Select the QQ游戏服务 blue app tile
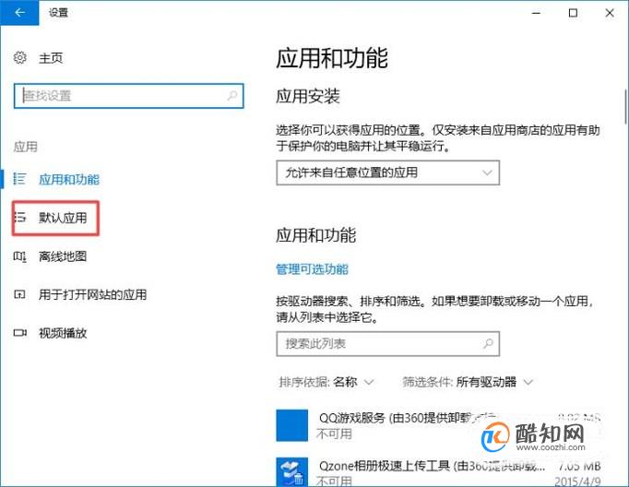 [x=292, y=425]
